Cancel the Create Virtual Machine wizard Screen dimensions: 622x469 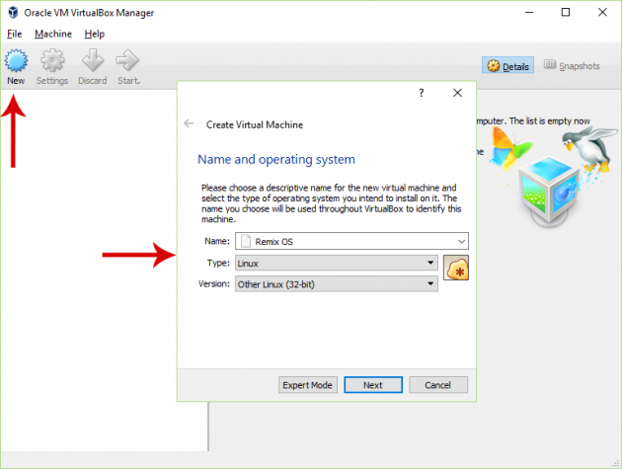[x=437, y=385]
